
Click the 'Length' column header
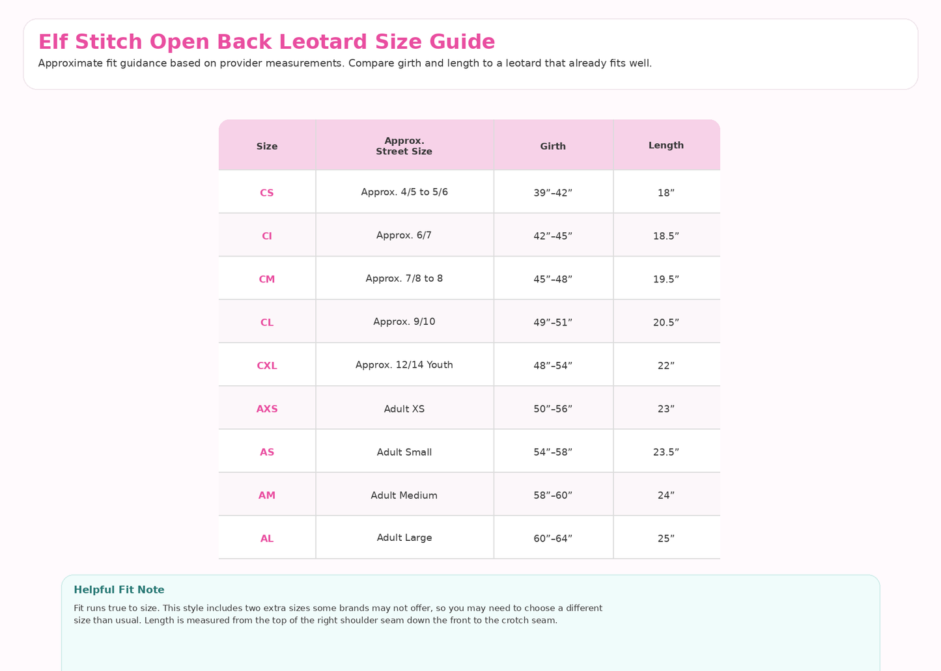pyautogui.click(x=666, y=146)
